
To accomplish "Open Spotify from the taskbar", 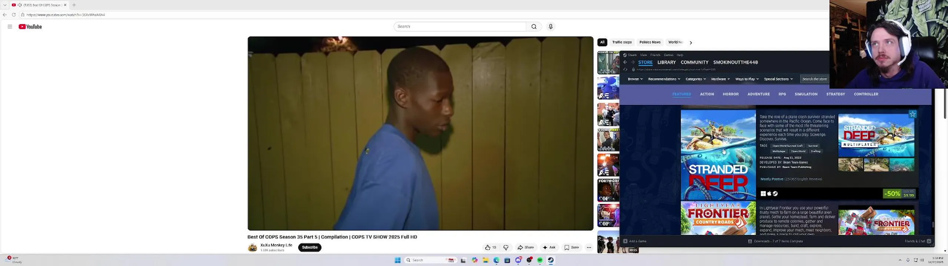I will (x=540, y=260).
